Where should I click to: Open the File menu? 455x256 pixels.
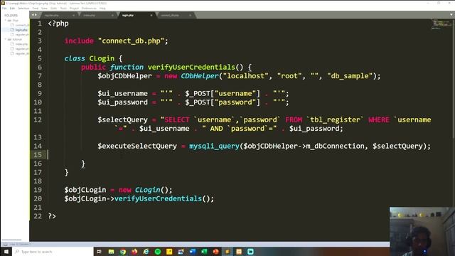coord(4,9)
